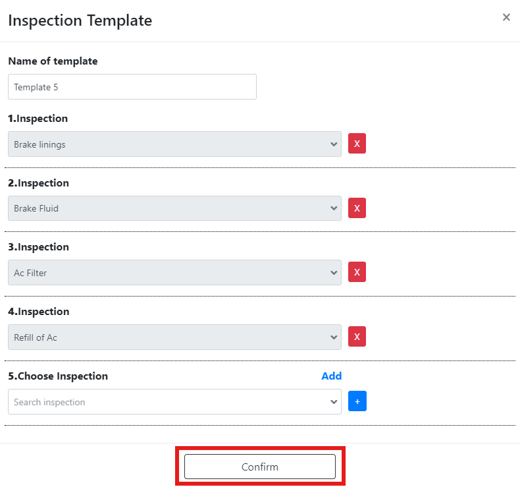
Task: Click the blue plus button to add inspection
Action: 357,401
